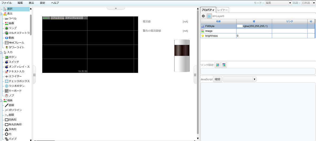Collapse the 表示 tree group
The image size is (316, 141).
(1, 14)
